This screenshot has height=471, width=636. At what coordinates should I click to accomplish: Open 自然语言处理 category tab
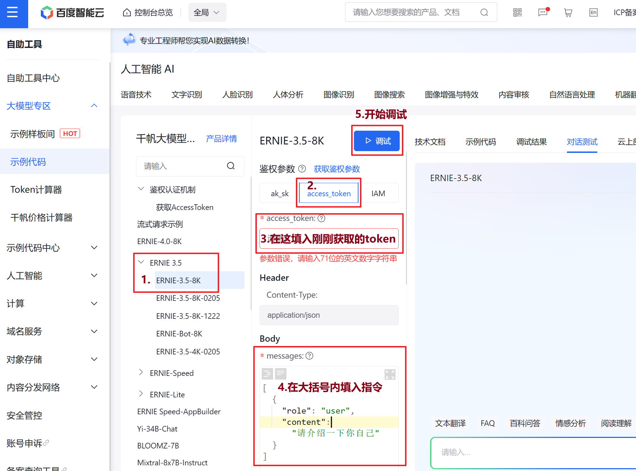(x=572, y=94)
